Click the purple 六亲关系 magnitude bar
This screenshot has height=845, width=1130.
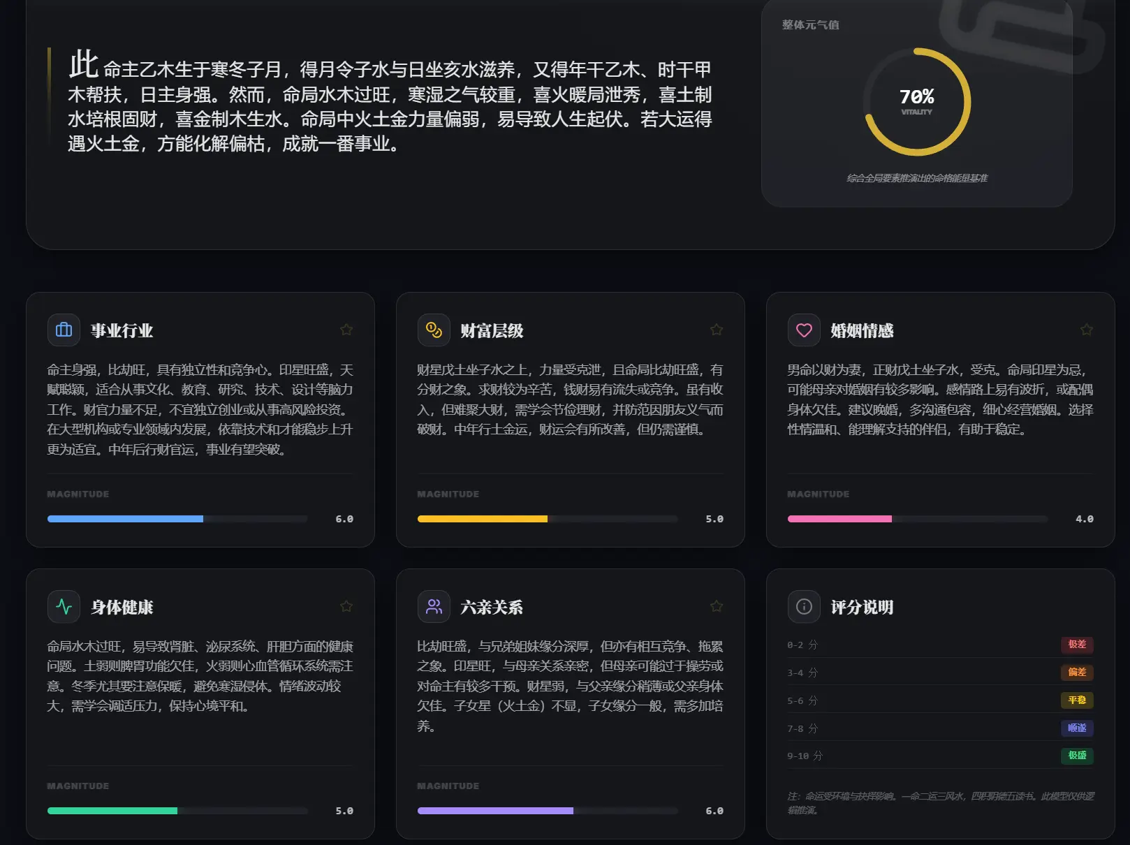coord(495,811)
